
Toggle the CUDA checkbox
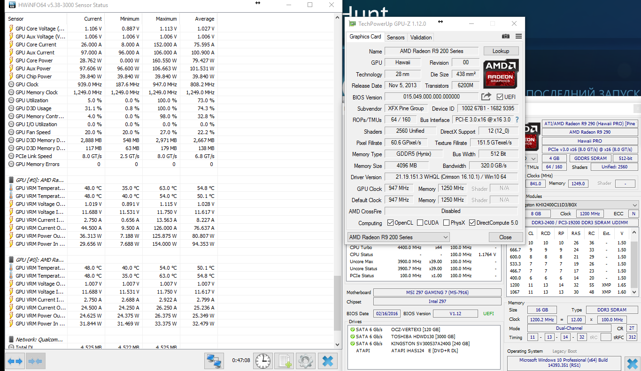420,223
